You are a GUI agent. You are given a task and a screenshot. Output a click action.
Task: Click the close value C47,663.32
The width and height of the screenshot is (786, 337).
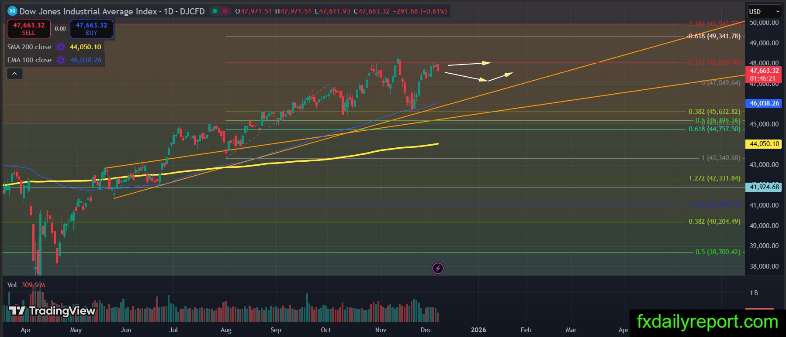pos(371,11)
